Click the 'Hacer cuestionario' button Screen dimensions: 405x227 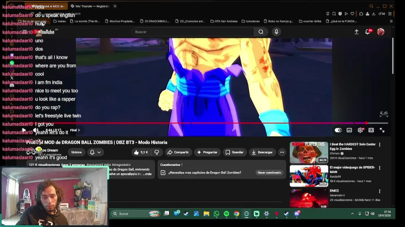coord(269,172)
